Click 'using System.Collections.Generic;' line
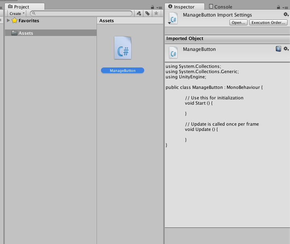This screenshot has width=290, height=244. pos(202,72)
